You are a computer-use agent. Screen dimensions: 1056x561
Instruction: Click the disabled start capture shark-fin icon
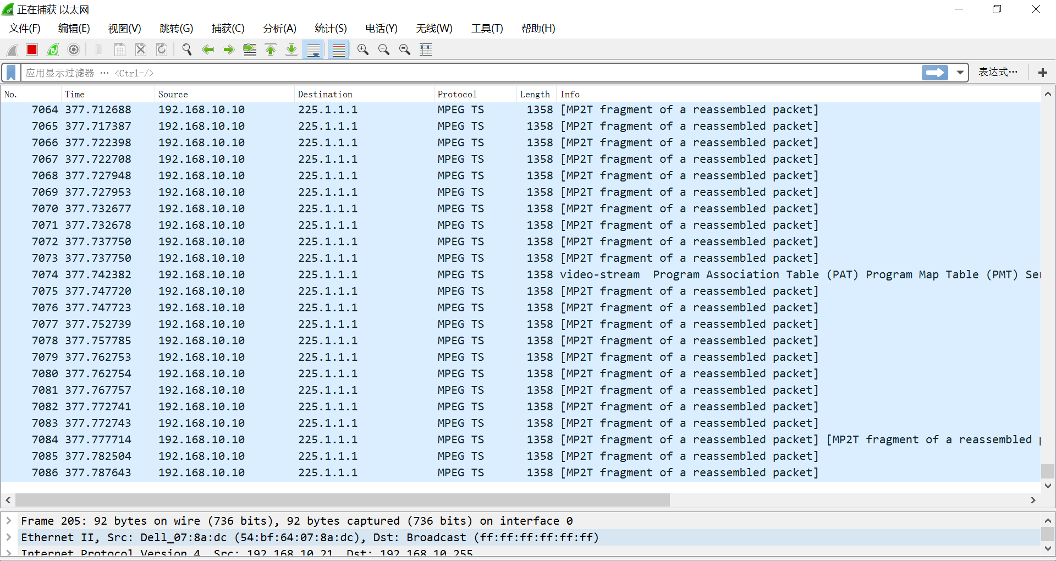[12, 50]
